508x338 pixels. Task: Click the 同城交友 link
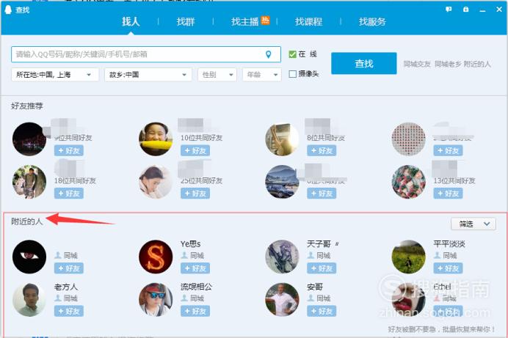[417, 64]
